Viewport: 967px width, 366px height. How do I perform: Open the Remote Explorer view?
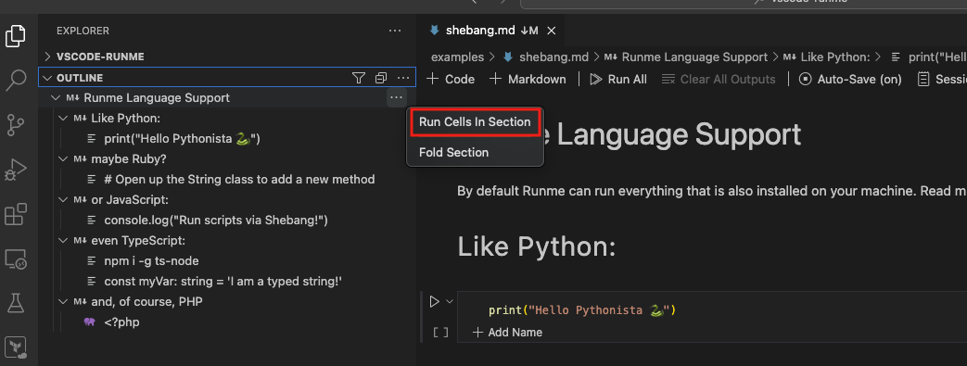click(16, 259)
